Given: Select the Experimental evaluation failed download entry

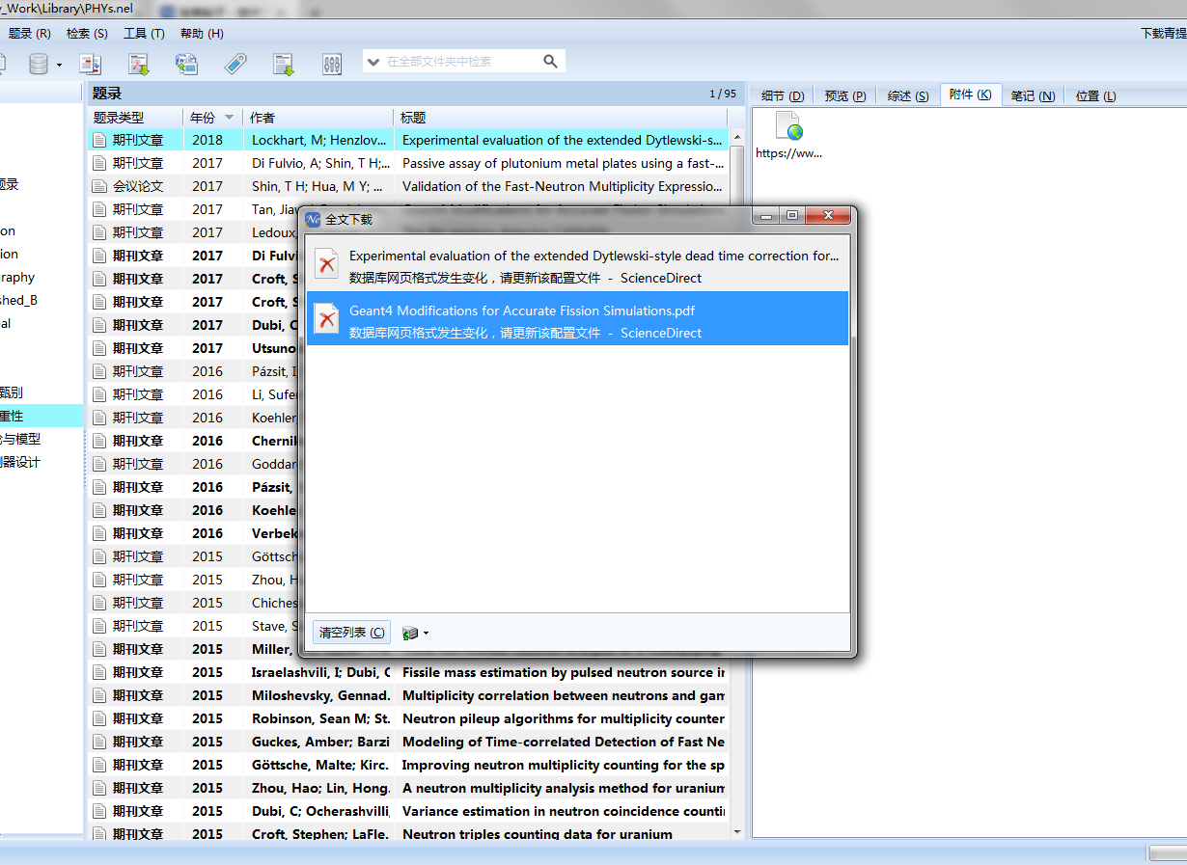Looking at the screenshot, I should (x=577, y=264).
